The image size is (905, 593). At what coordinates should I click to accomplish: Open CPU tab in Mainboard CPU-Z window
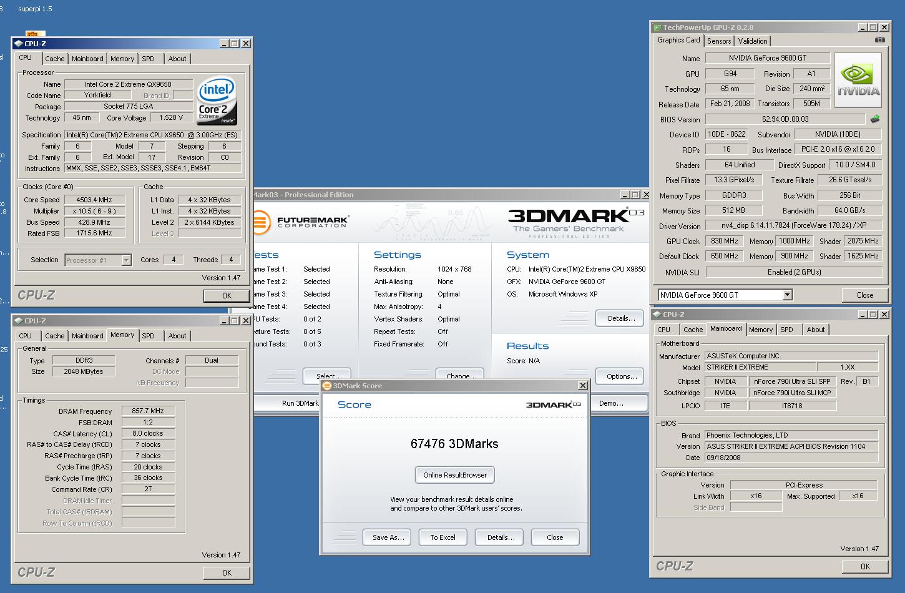[664, 330]
